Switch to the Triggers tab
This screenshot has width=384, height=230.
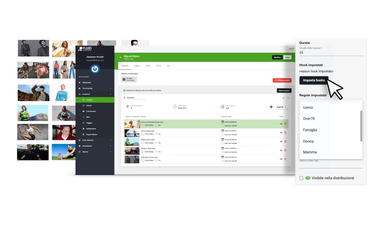[x=137, y=66]
